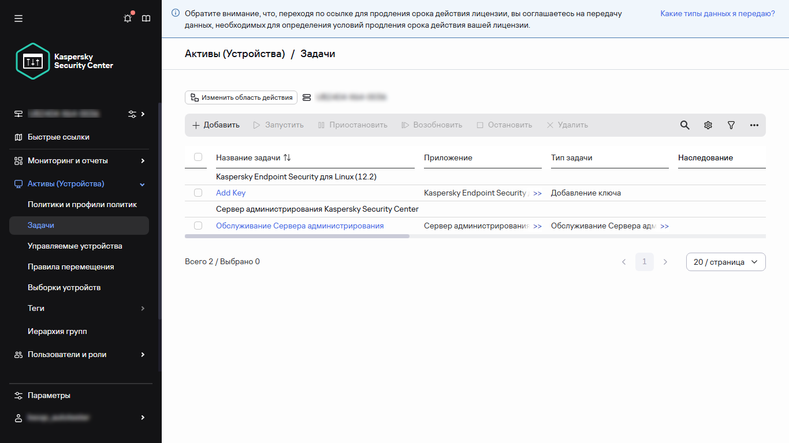Select checkbox for Обслуживание Сервера администрирования
789x443 pixels.
[198, 226]
